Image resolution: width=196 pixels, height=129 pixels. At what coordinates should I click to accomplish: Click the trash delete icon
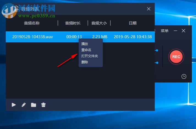click(43, 105)
